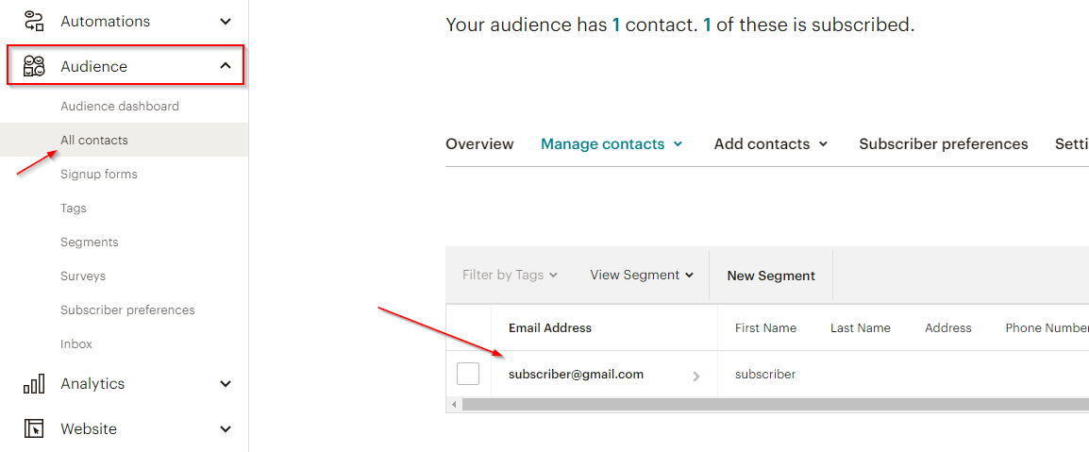Click the Automations sidebar icon

[x=34, y=21]
